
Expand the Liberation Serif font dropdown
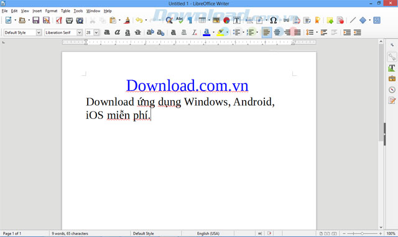point(80,32)
